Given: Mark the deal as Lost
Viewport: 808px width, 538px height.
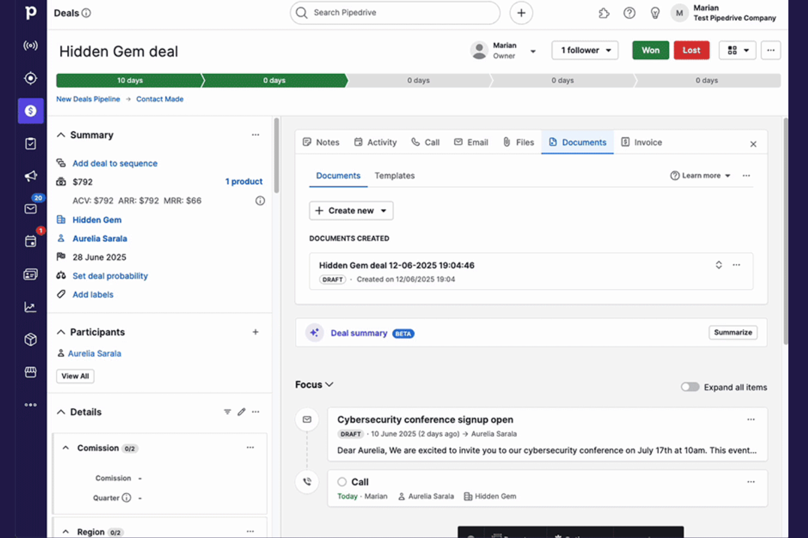Looking at the screenshot, I should [x=692, y=50].
